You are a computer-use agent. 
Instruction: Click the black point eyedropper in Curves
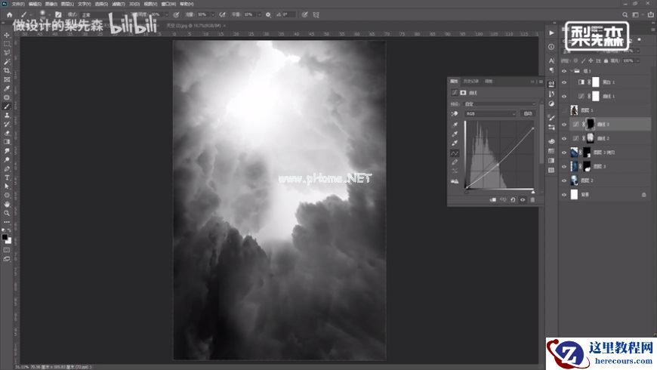click(x=455, y=125)
